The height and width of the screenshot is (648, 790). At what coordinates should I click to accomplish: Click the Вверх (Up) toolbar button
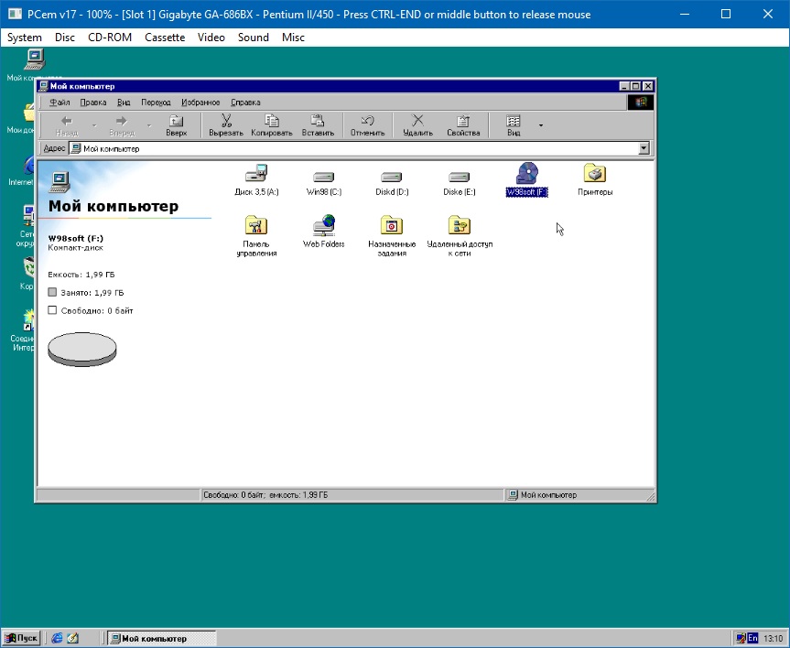click(176, 125)
